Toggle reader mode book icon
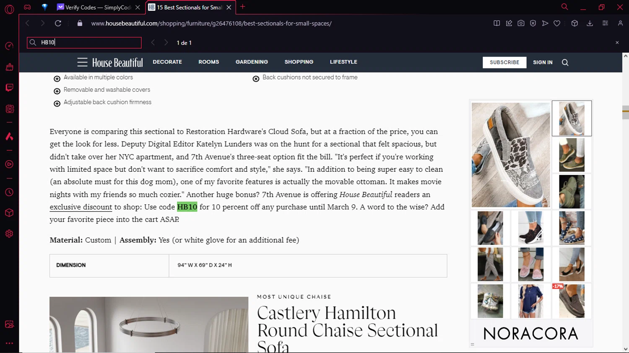 click(496, 23)
